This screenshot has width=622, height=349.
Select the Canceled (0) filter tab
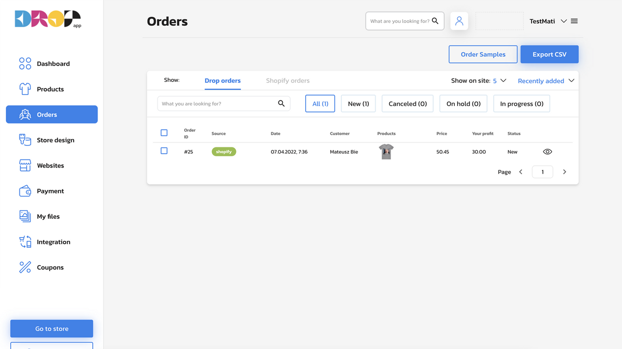pos(407,103)
